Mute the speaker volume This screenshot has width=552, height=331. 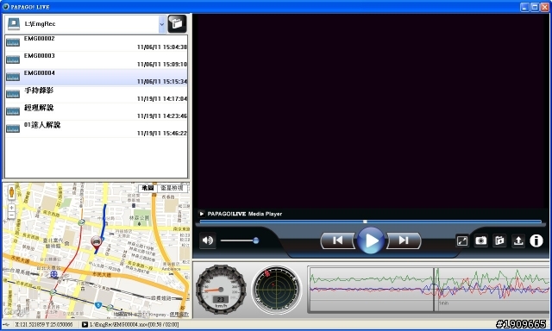[x=208, y=240]
